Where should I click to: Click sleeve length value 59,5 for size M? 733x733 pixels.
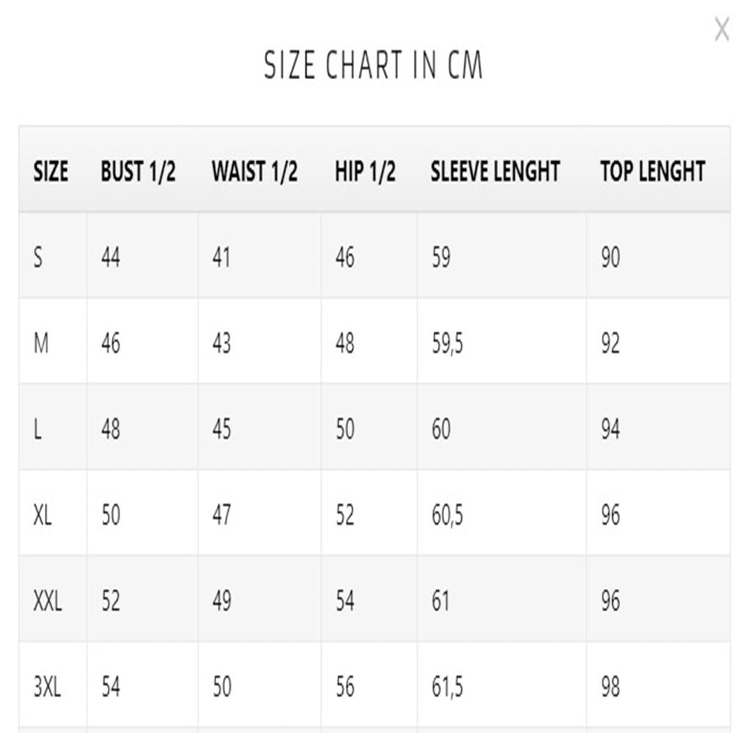pos(447,344)
